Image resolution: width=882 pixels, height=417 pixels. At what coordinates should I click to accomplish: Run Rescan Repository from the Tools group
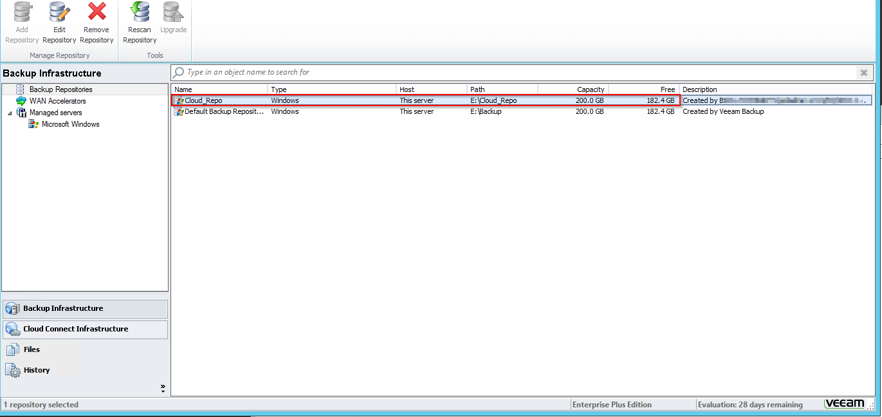point(140,23)
